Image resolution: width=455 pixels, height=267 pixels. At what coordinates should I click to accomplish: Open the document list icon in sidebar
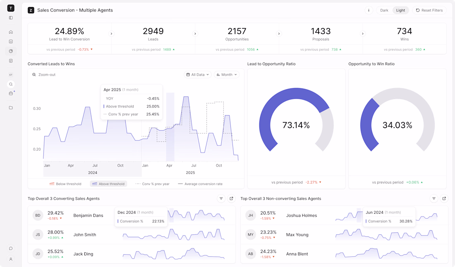(x=11, y=61)
